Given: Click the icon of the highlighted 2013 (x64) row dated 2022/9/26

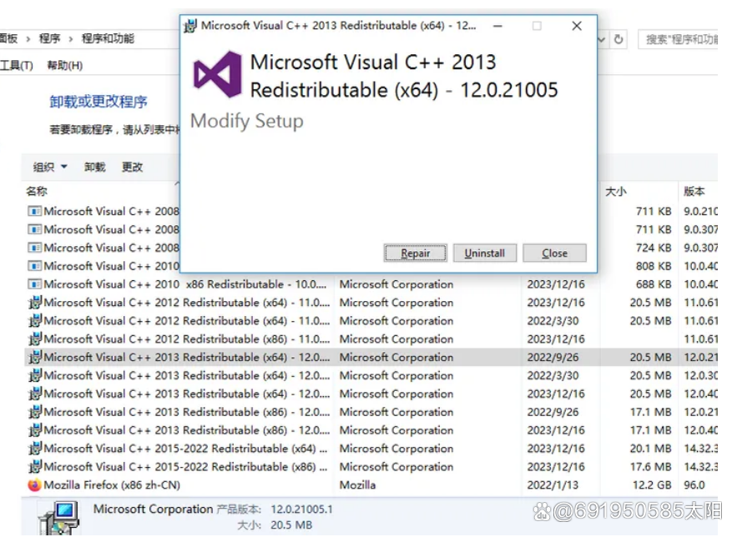Looking at the screenshot, I should coord(35,357).
